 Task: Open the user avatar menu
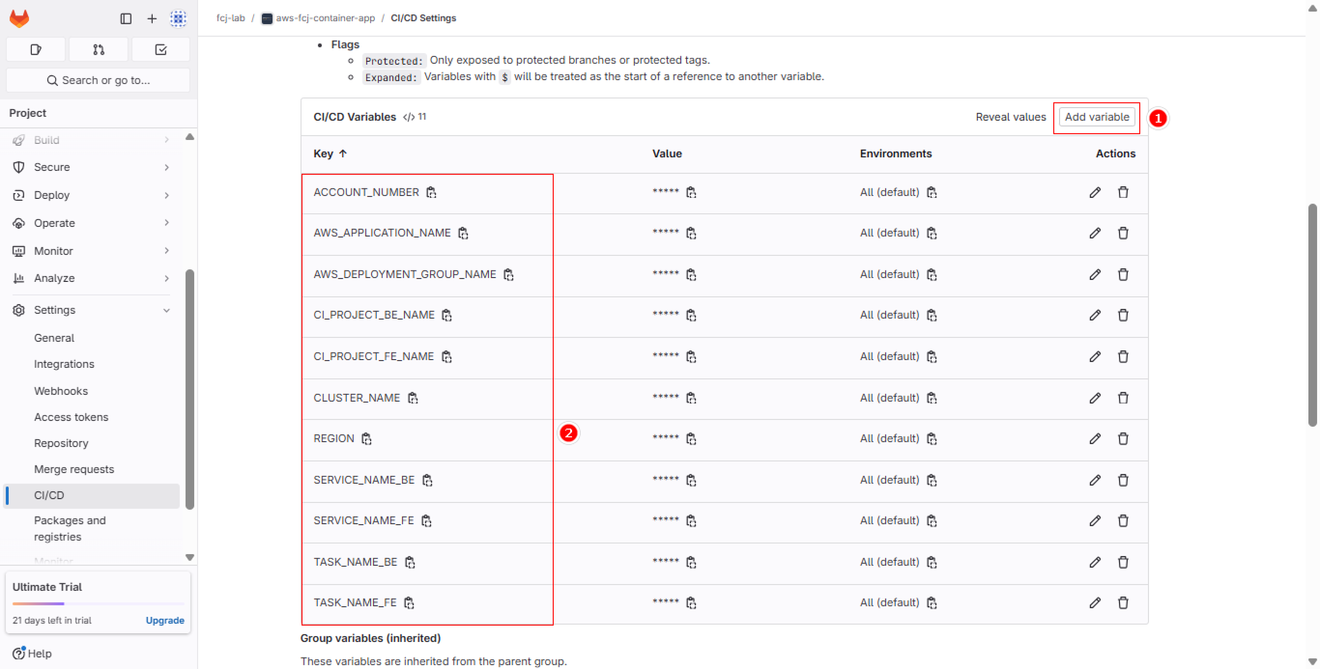178,19
